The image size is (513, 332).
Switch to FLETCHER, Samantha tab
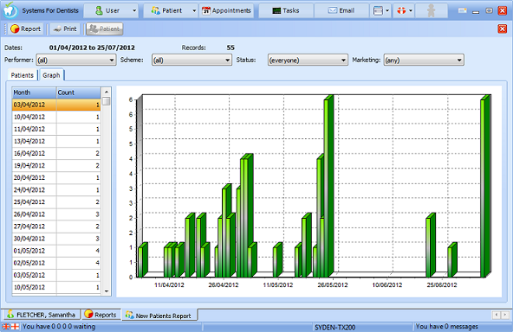(42, 315)
